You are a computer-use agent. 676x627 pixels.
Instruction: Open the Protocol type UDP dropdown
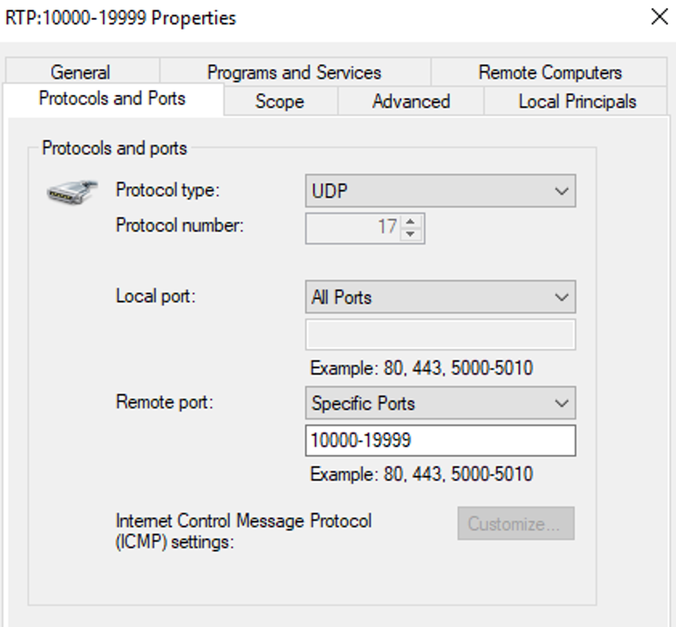pyautogui.click(x=440, y=191)
